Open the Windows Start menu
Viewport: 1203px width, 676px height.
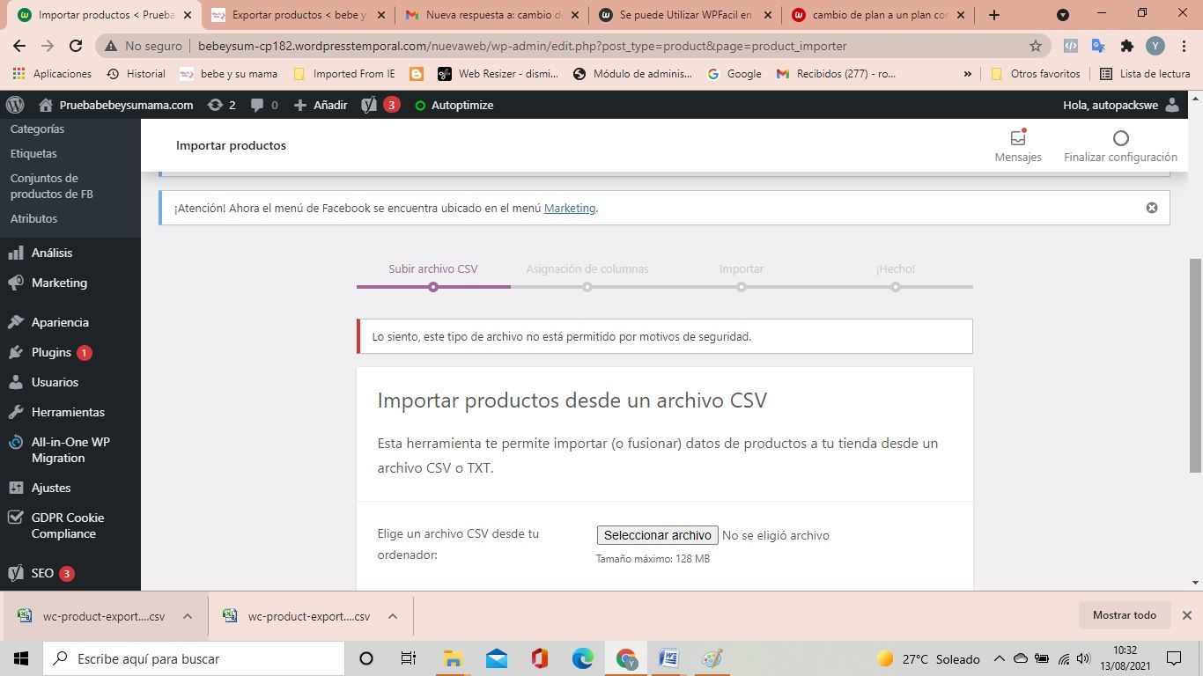coord(21,658)
